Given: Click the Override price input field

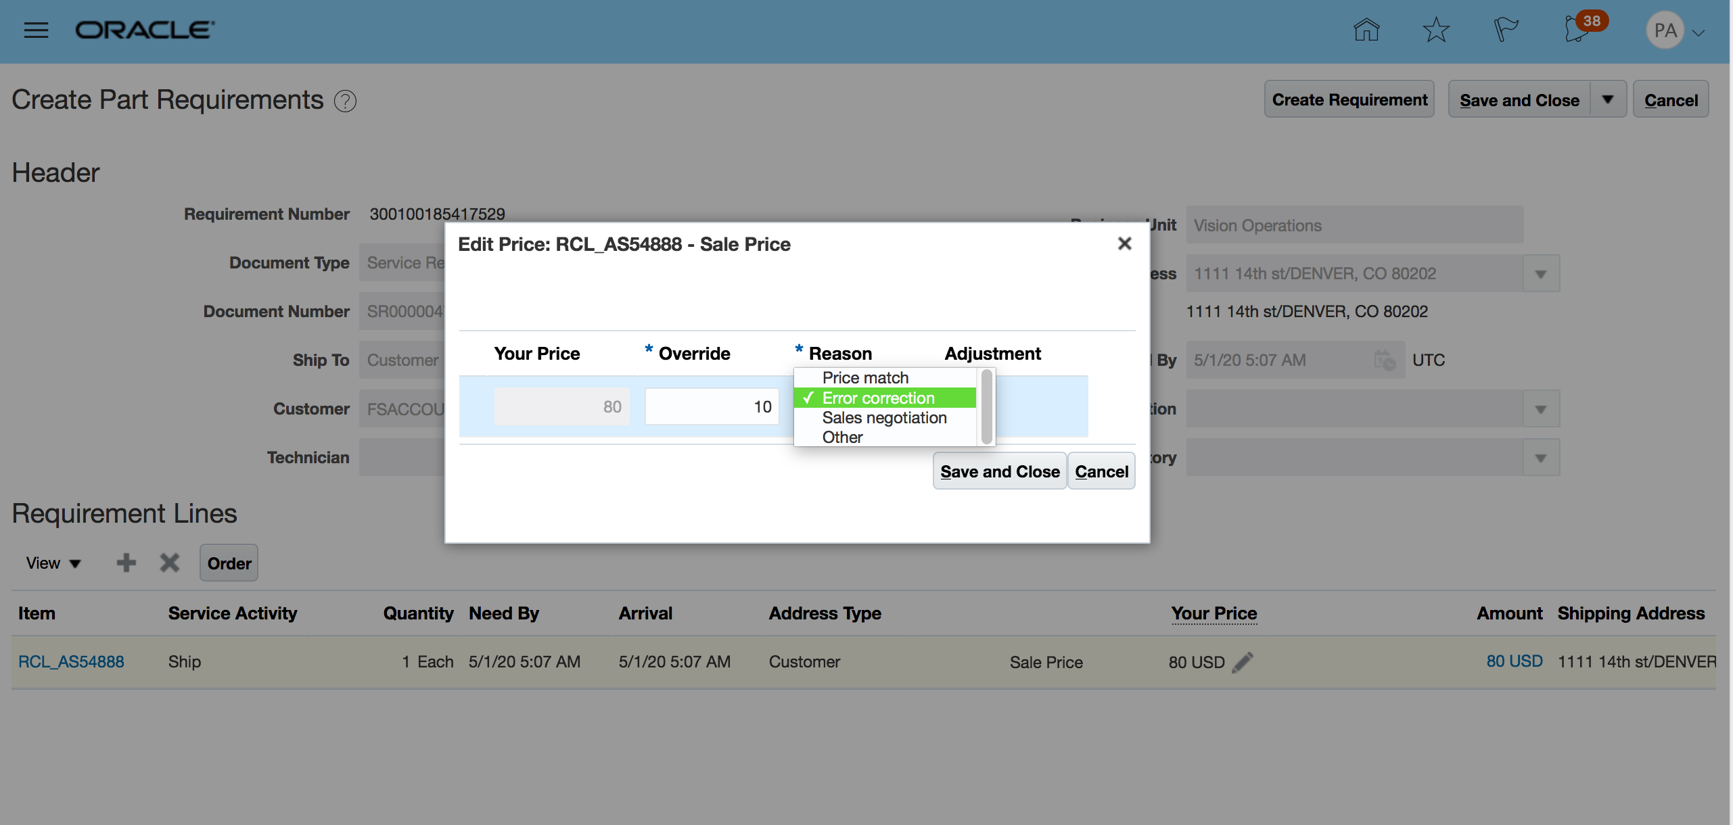Looking at the screenshot, I should 712,406.
